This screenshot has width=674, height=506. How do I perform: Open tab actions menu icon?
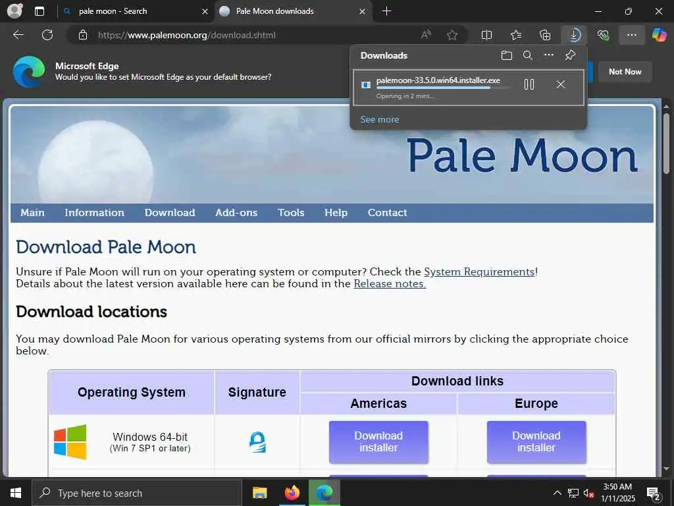coord(39,11)
